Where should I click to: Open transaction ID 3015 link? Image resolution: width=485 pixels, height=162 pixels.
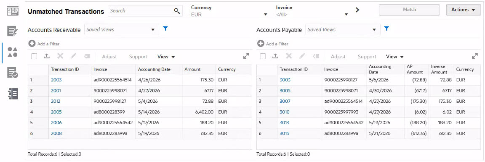tap(284, 133)
